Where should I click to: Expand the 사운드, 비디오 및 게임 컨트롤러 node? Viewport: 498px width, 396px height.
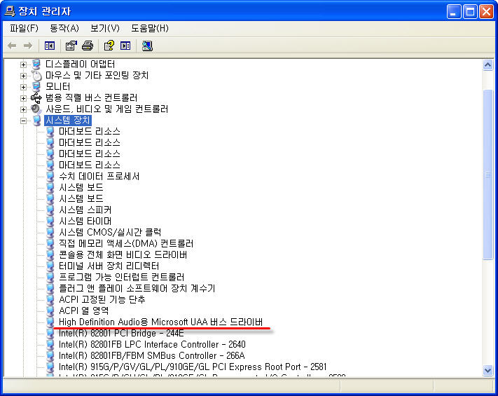click(x=23, y=109)
